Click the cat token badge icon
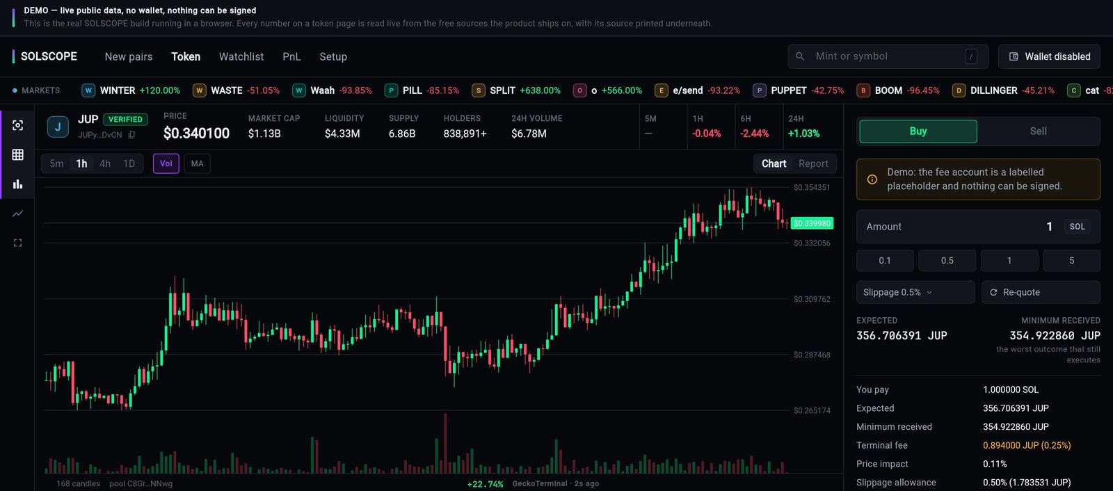1113x491 pixels. [x=1074, y=90]
